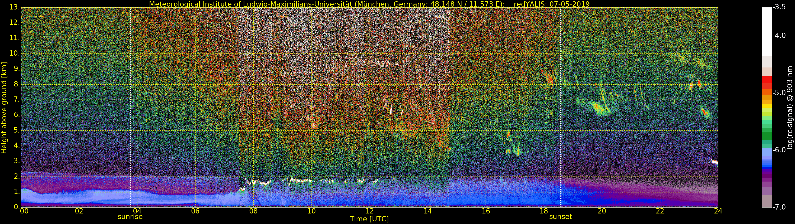
Task: Select the white dotted sunrise line in the plot
Action: click(x=131, y=107)
